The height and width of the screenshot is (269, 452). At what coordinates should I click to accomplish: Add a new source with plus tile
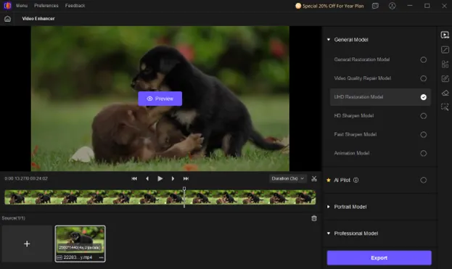tap(27, 244)
